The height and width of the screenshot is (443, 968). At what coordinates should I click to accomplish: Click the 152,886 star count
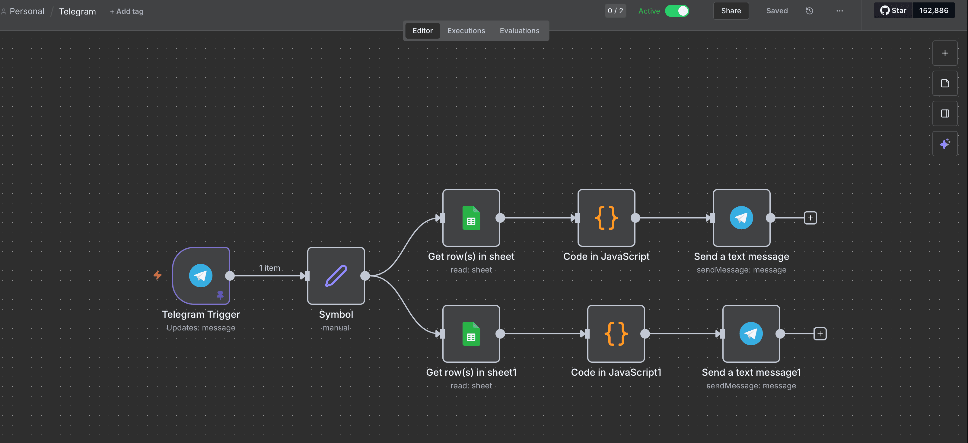[x=933, y=11]
